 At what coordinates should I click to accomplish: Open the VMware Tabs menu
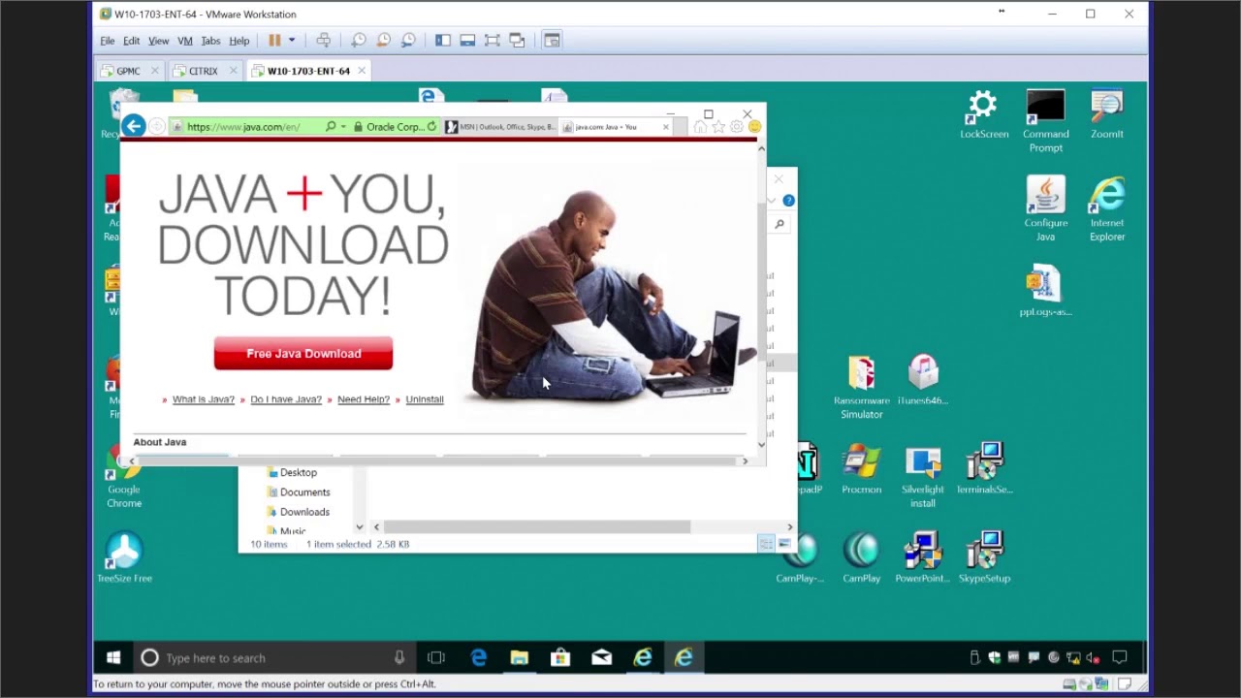pos(210,41)
